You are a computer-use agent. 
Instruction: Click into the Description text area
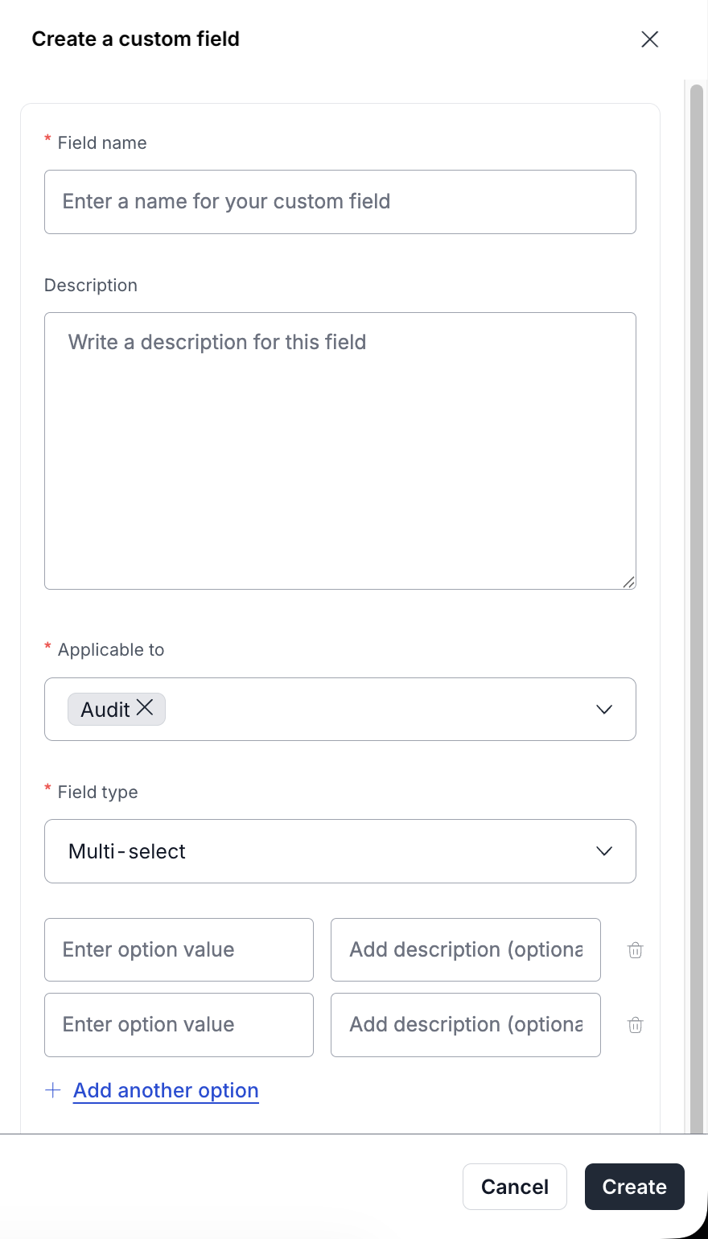coord(340,451)
